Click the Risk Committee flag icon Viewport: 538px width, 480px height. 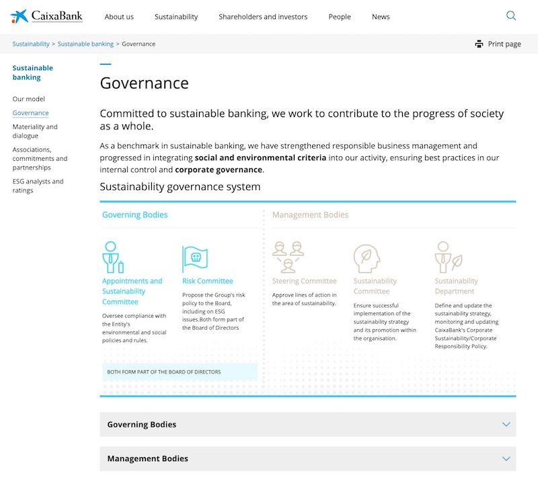click(195, 259)
